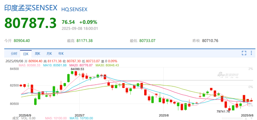
Task: Switch to the 年K yearly tab
Action: click(61, 53)
